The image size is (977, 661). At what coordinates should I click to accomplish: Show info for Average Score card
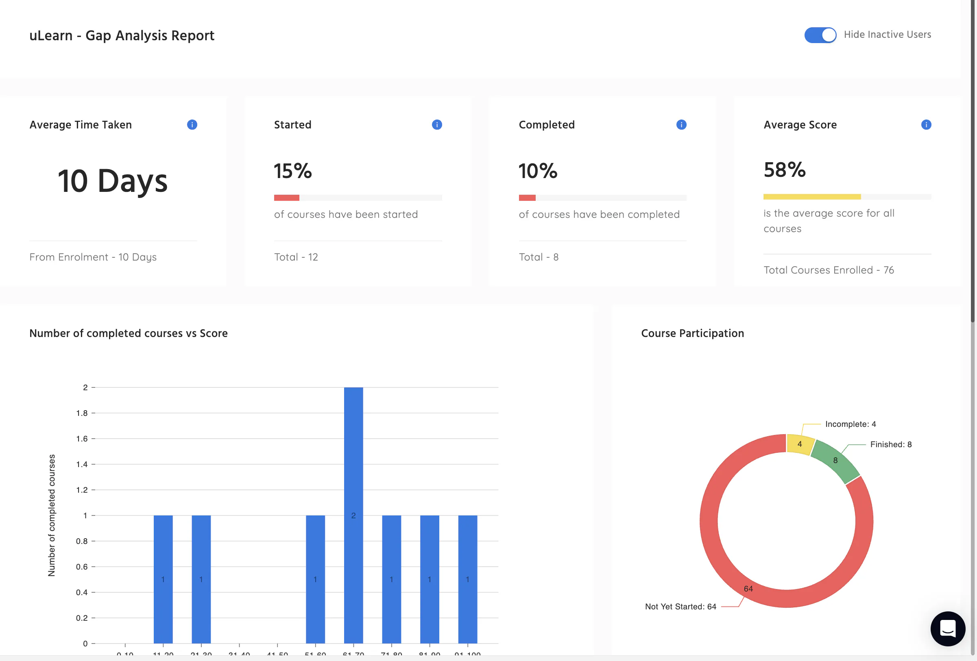click(926, 125)
